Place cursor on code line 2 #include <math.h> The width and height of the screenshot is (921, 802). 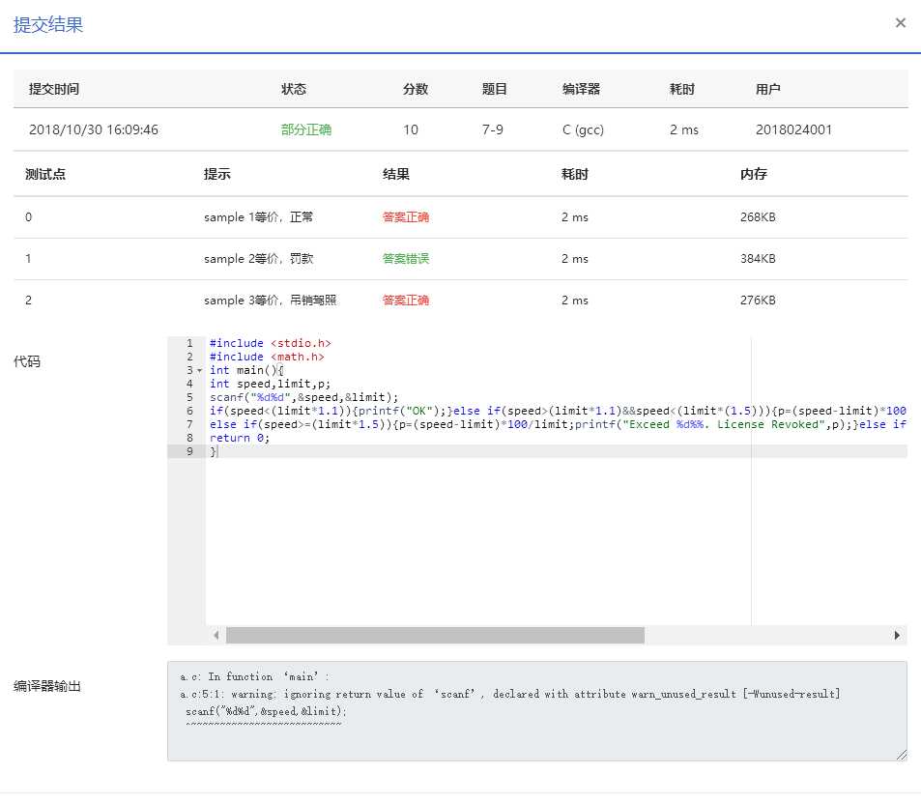click(x=267, y=357)
